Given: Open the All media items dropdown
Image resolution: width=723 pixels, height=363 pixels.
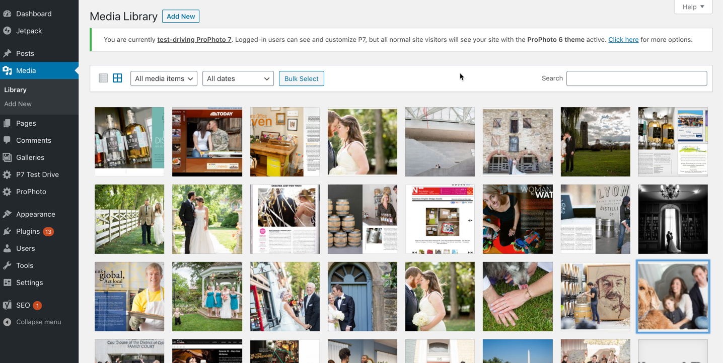Looking at the screenshot, I should (164, 78).
